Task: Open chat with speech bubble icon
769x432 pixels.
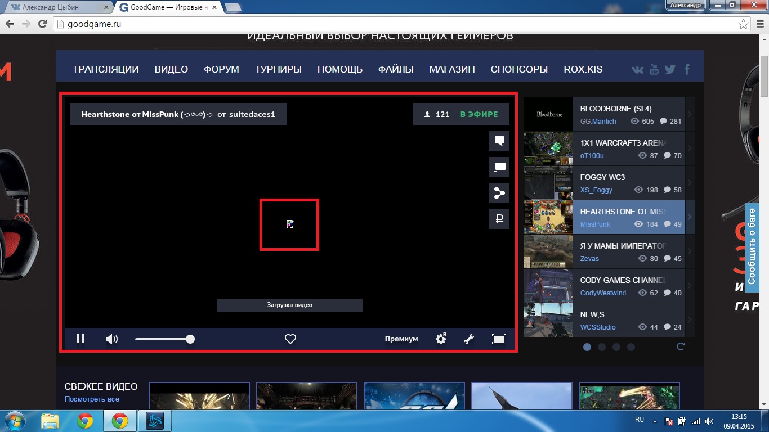Action: (499, 141)
